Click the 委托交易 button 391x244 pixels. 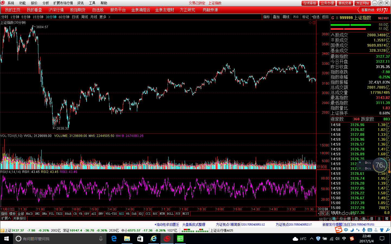tap(345, 3)
